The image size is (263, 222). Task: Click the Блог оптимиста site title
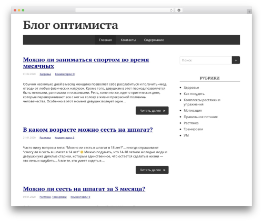[70, 25]
